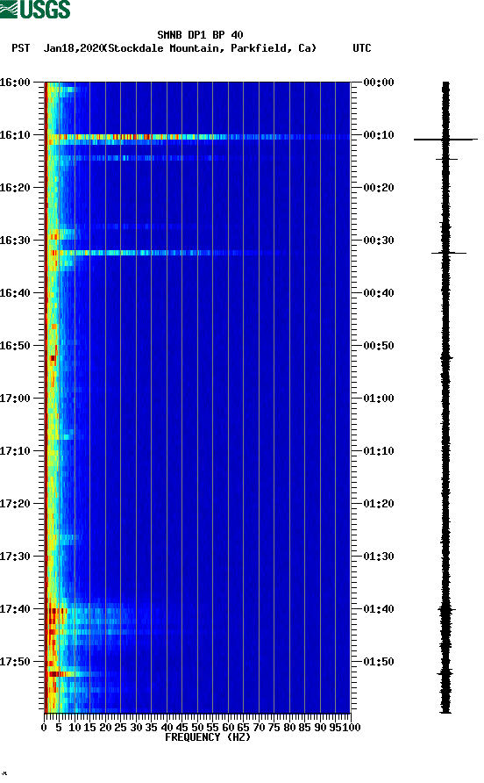Screen dimensions: 484x783
Task: Click the 01:40 UTC time label
Action: (x=379, y=609)
